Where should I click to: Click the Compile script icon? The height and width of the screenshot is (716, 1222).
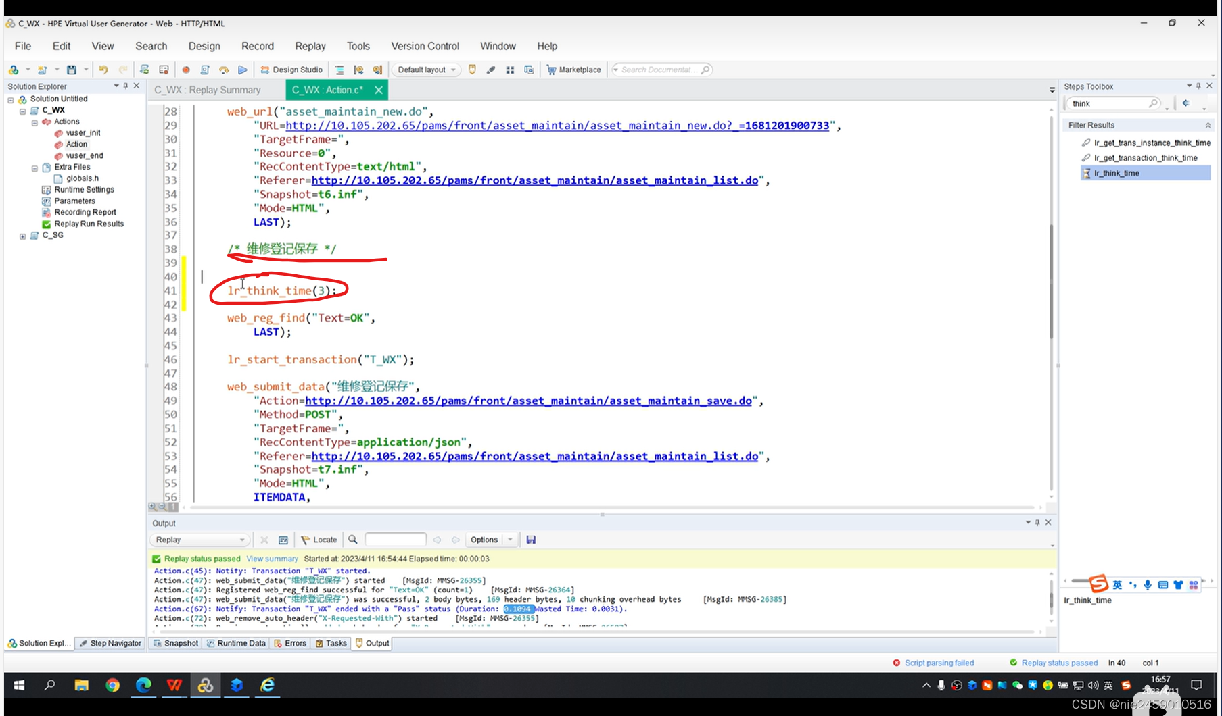(x=205, y=70)
